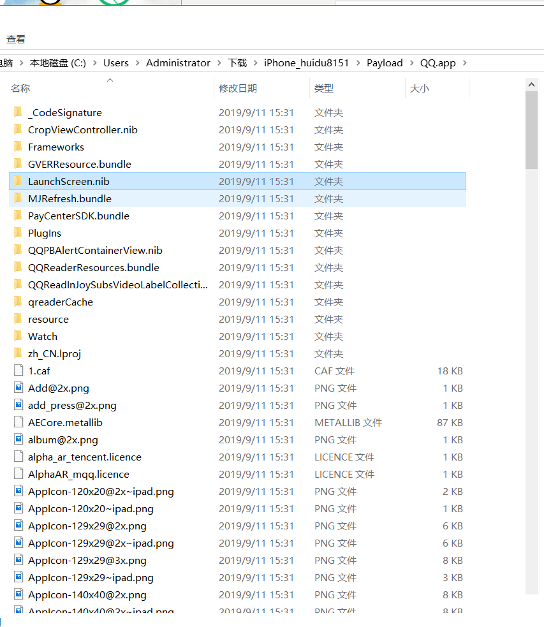The width and height of the screenshot is (544, 627).
Task: Expand chevron after Payload breadcrumb
Action: click(412, 63)
